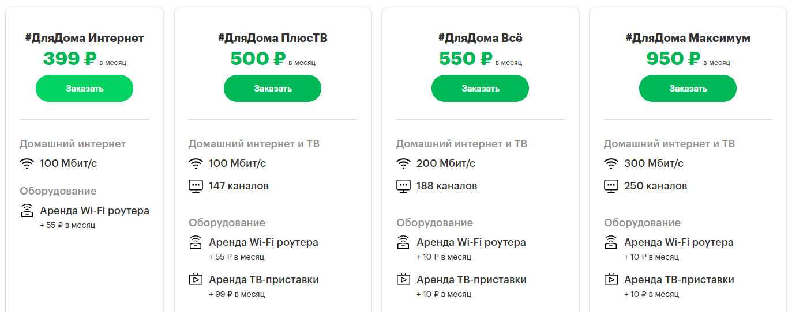Viewport: 792px width, 312px height.
Task: Show the 188 каналов channel list
Action: pos(446,186)
